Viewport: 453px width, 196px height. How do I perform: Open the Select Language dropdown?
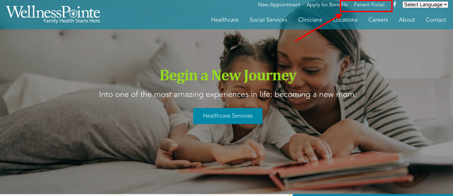coord(425,4)
